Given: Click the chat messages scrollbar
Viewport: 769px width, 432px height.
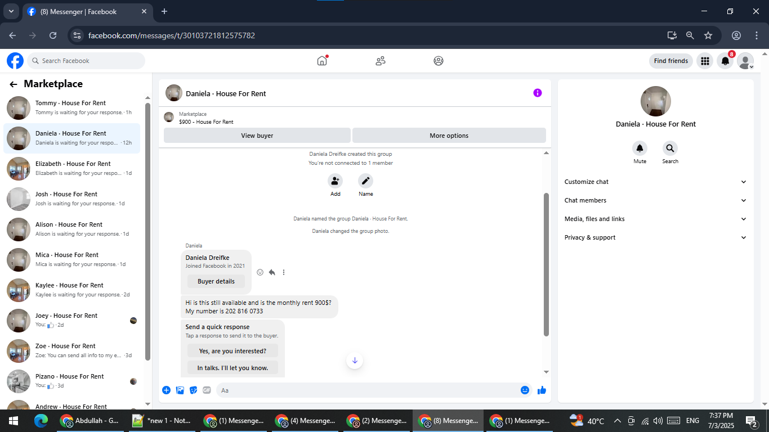Looking at the screenshot, I should click(546, 264).
